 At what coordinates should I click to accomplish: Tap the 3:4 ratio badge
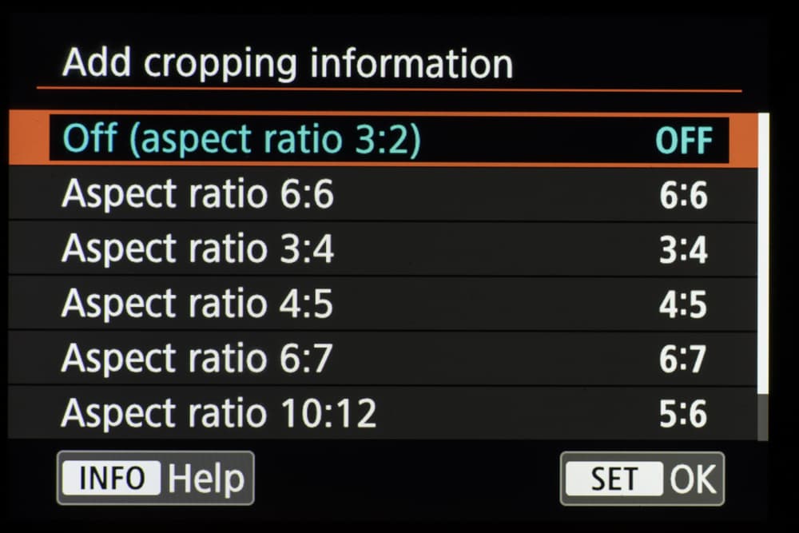[x=683, y=251]
